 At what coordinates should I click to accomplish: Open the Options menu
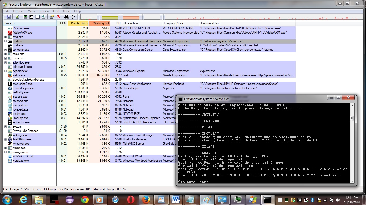pyautogui.click(x=19, y=11)
